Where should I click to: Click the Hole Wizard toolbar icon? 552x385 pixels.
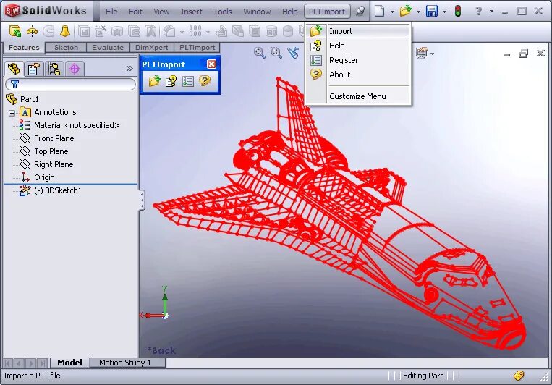click(101, 32)
